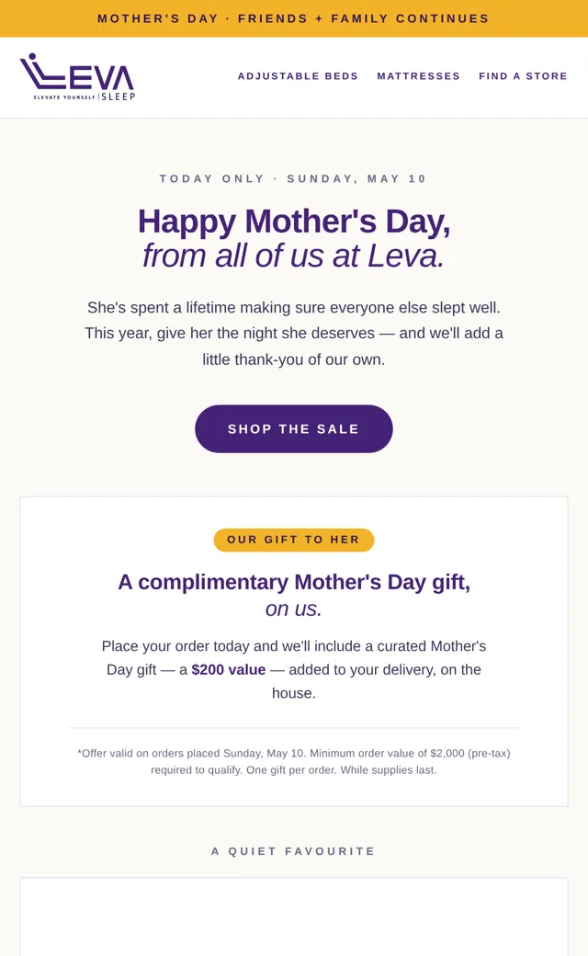Click the 'A complimentary Mother's Day gift,' heading
588x956 pixels.
(294, 582)
